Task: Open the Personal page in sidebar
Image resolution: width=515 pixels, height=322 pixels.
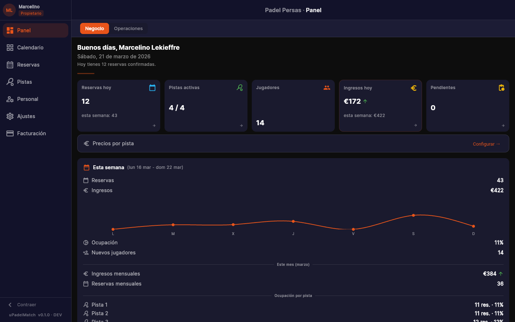Action: point(28,99)
